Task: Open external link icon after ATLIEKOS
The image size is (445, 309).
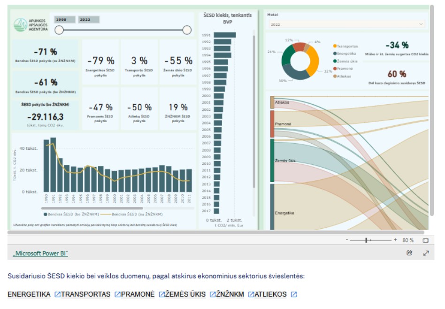Action: [x=294, y=294]
